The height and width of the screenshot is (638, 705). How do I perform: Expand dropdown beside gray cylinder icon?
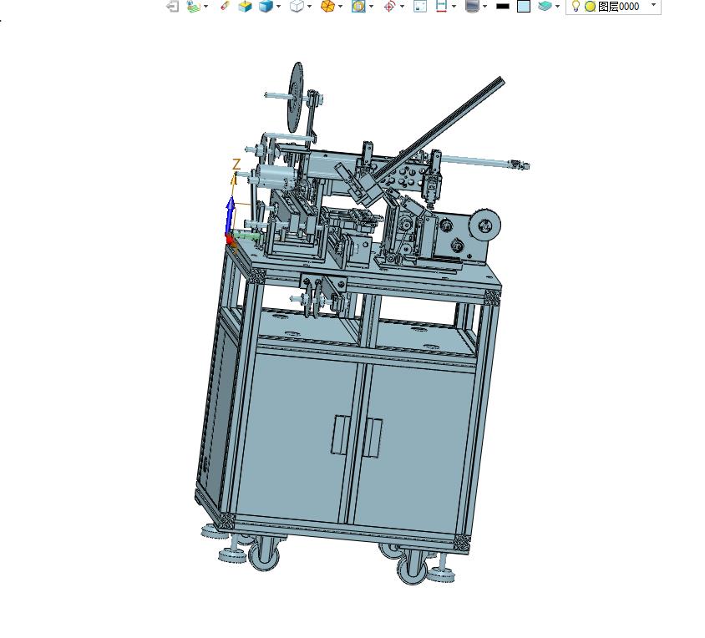(484, 7)
